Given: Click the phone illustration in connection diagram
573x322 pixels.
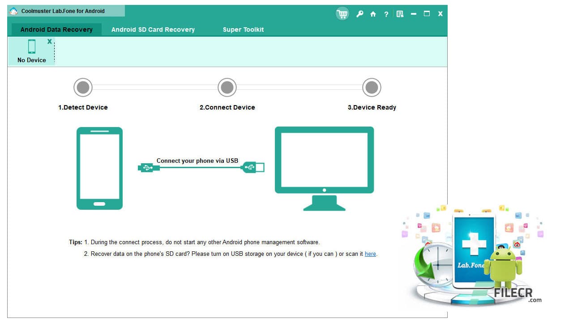Looking at the screenshot, I should point(99,168).
